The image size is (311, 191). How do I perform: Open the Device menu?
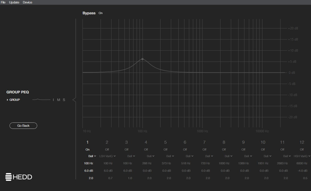click(x=27, y=2)
